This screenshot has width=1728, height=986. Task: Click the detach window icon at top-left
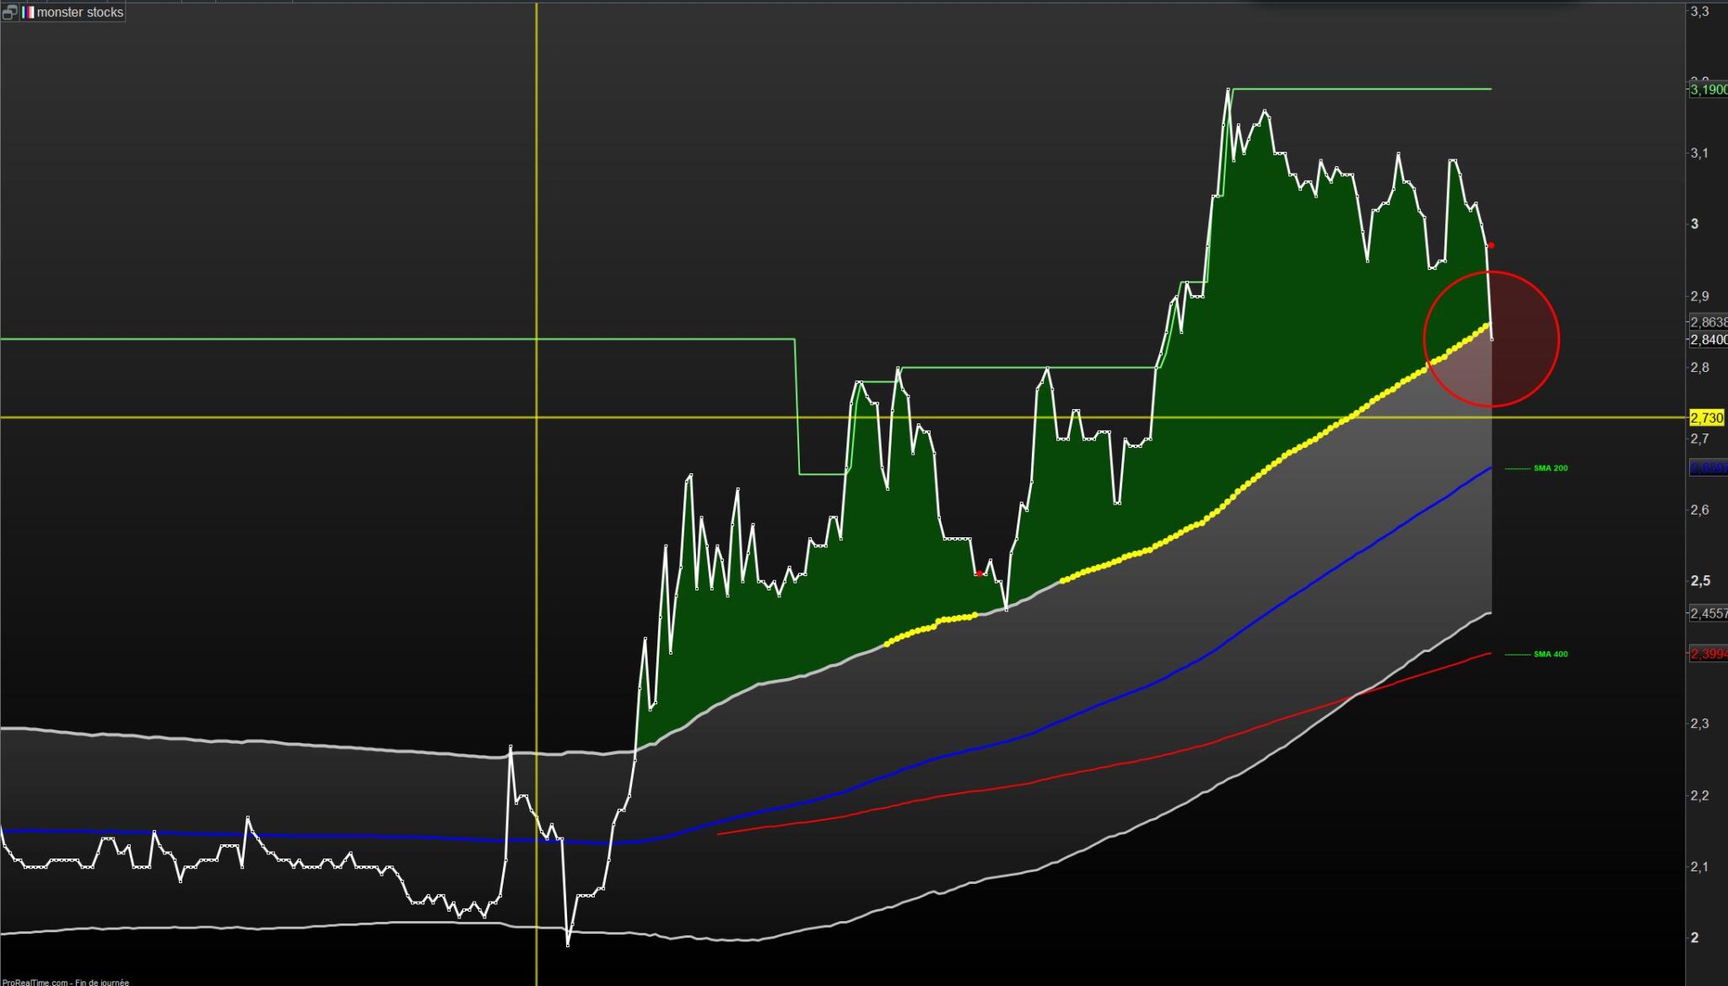pos(10,13)
